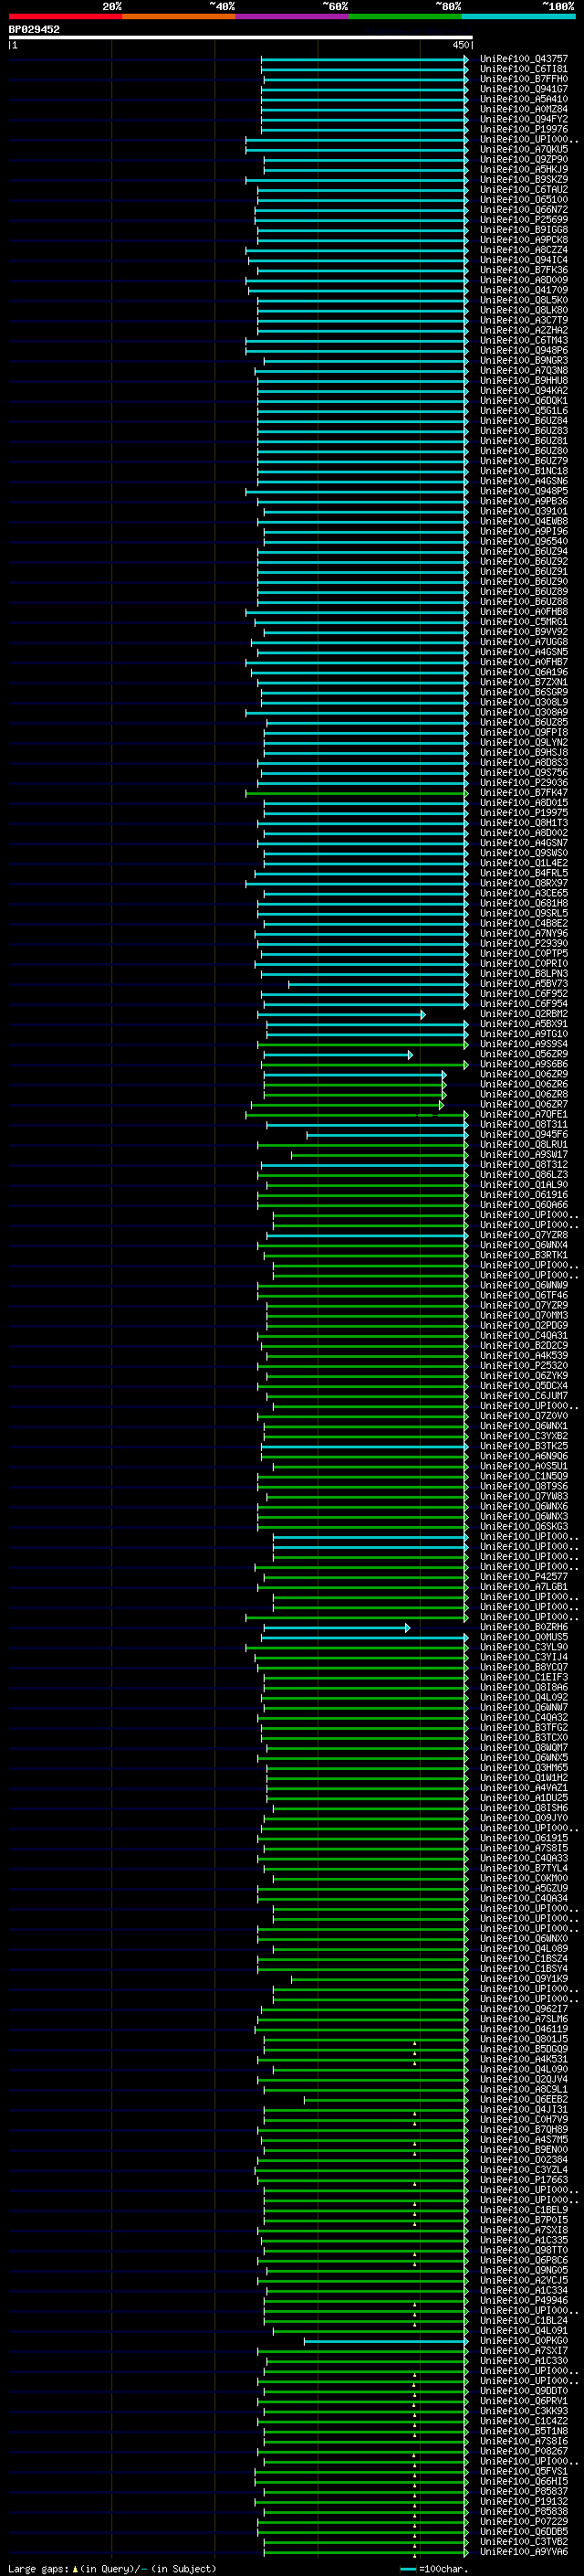584x2576 pixels.
Task: Click the white query sequence bar
Action: [x=241, y=37]
